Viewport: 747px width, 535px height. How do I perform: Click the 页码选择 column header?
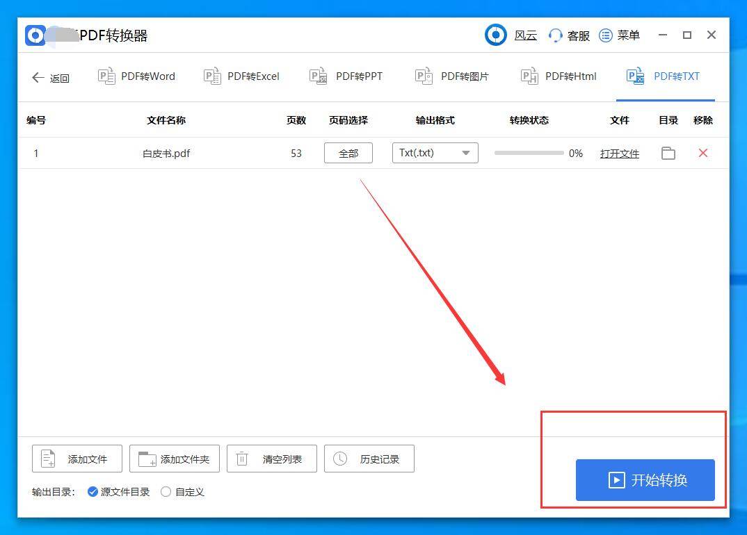[348, 120]
